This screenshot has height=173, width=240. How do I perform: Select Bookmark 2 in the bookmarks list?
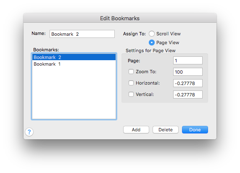(74, 57)
